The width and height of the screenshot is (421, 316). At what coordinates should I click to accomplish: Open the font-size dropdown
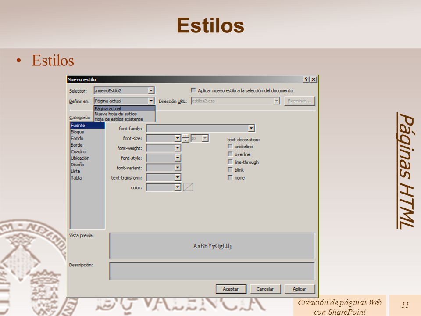point(178,138)
